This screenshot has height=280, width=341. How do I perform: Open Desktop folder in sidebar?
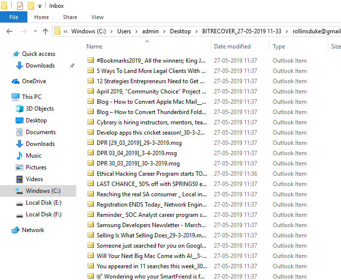36,120
